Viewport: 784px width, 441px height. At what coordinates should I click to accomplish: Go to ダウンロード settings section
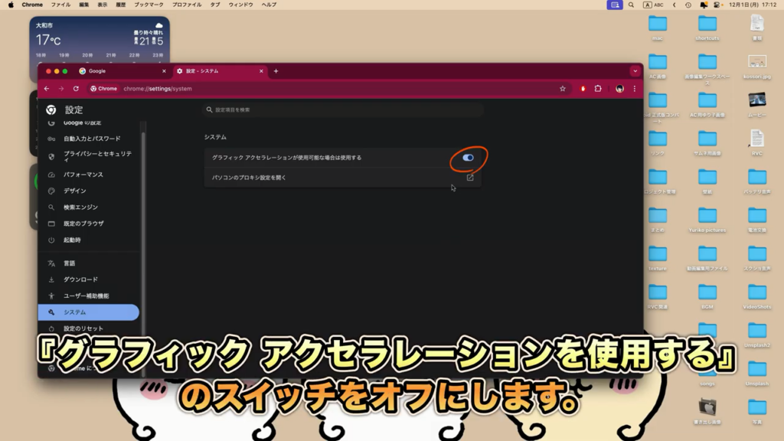pos(80,279)
